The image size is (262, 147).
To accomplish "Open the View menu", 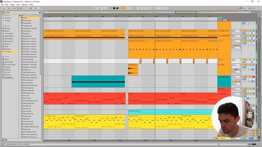I will coord(18,4).
